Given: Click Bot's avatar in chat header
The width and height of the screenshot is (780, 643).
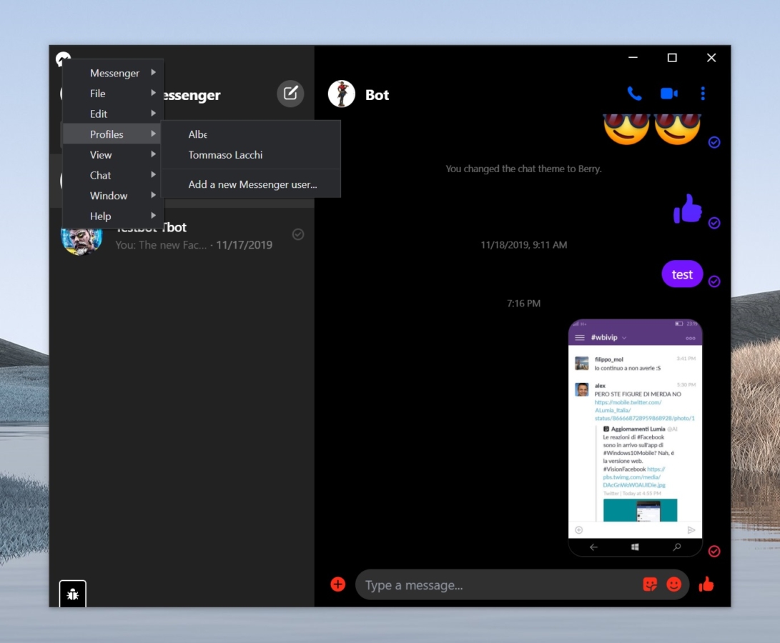Looking at the screenshot, I should (342, 94).
